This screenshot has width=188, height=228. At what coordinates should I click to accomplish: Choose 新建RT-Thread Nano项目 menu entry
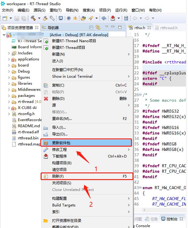[x=88, y=41]
